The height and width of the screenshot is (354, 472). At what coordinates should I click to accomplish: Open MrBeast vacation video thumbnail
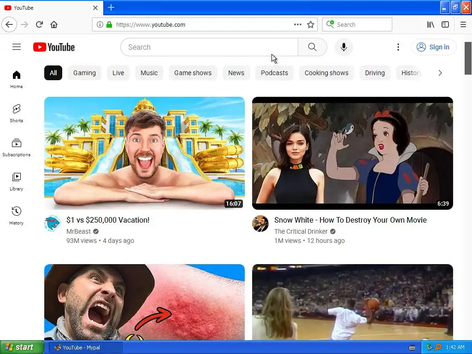[x=144, y=153]
